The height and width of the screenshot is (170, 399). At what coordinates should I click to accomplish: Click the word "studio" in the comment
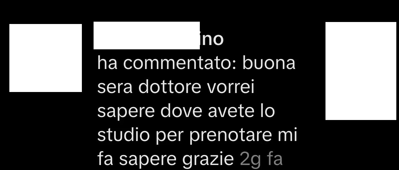tap(124, 135)
